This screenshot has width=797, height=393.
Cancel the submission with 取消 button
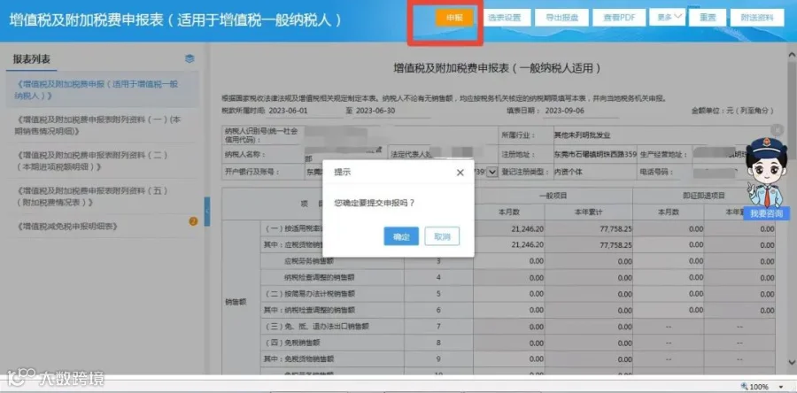coord(442,236)
